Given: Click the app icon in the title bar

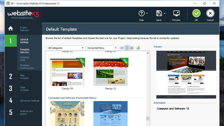Looking at the screenshot, I should 8,3.
